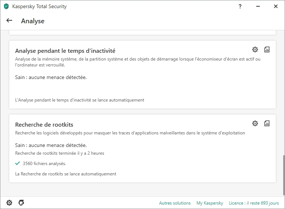Minimize the Kaspersky Total Security window
This screenshot has height=209, width=285.
point(258,6)
